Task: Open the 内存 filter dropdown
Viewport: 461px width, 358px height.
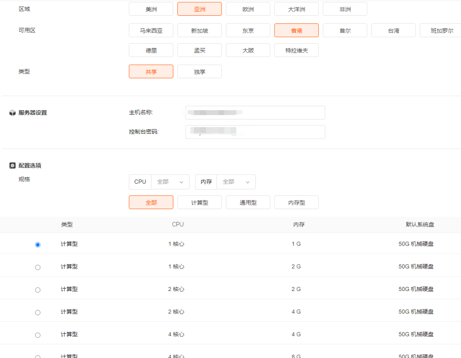Action: tap(236, 182)
